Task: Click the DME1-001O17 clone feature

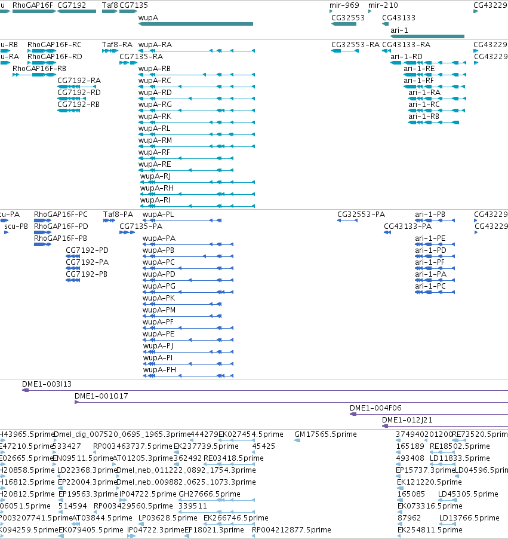Action: (291, 402)
